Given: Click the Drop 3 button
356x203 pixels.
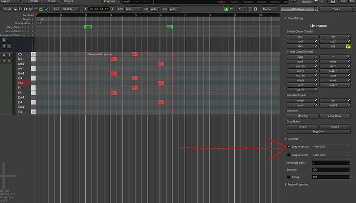Looking at the screenshot, I should click(335, 127).
